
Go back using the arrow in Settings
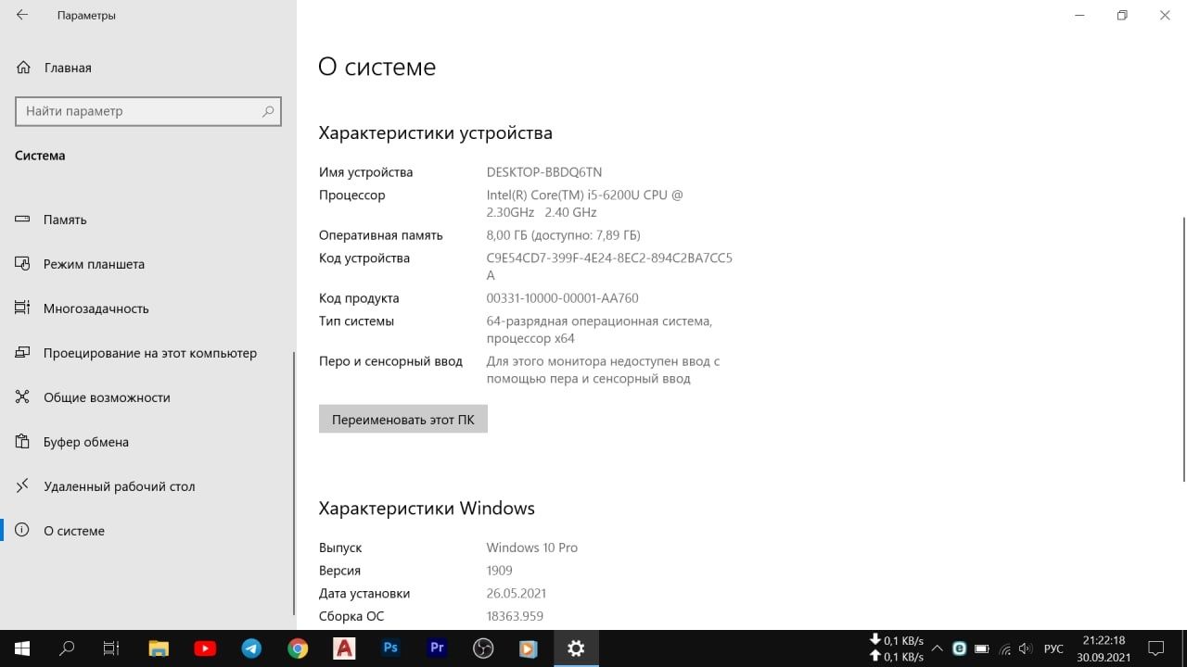click(x=22, y=16)
